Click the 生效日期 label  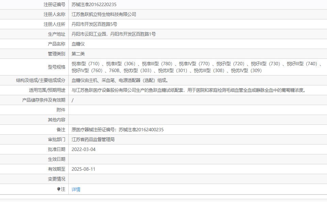tap(56, 159)
